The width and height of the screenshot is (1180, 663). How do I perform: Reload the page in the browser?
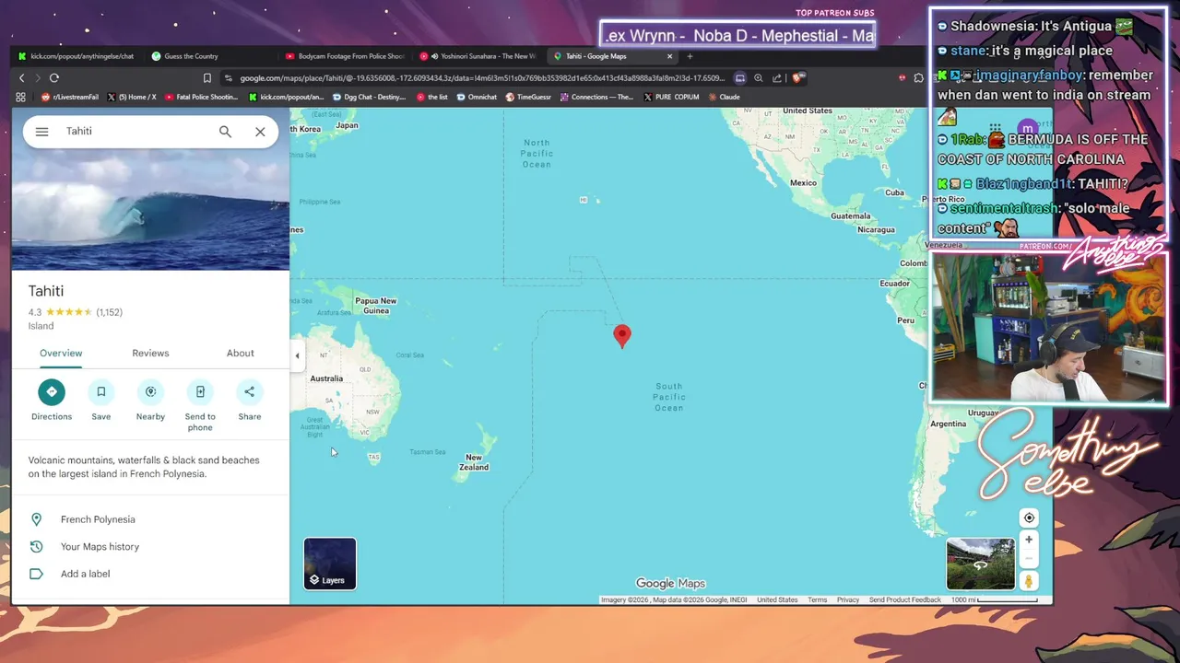pyautogui.click(x=54, y=78)
